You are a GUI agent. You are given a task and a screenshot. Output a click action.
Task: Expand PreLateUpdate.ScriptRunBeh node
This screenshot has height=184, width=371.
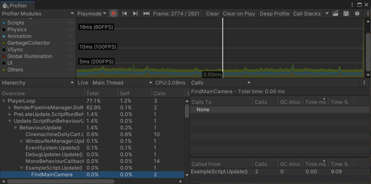point(10,114)
